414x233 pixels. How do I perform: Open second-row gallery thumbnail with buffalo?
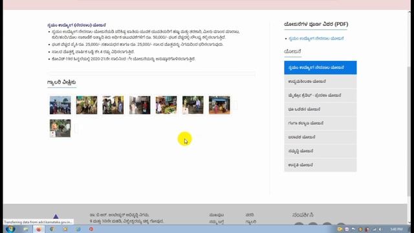point(60,128)
